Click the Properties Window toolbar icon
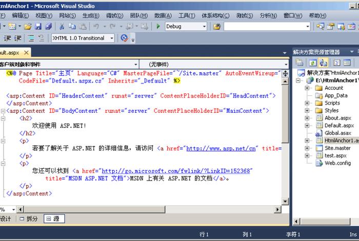The width and height of the screenshot is (359, 241). (x=330, y=27)
